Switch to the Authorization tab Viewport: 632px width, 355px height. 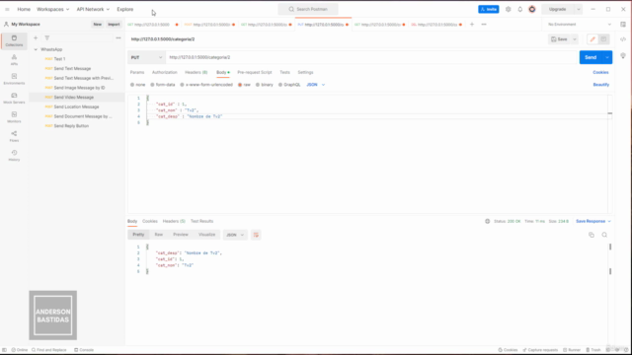165,72
